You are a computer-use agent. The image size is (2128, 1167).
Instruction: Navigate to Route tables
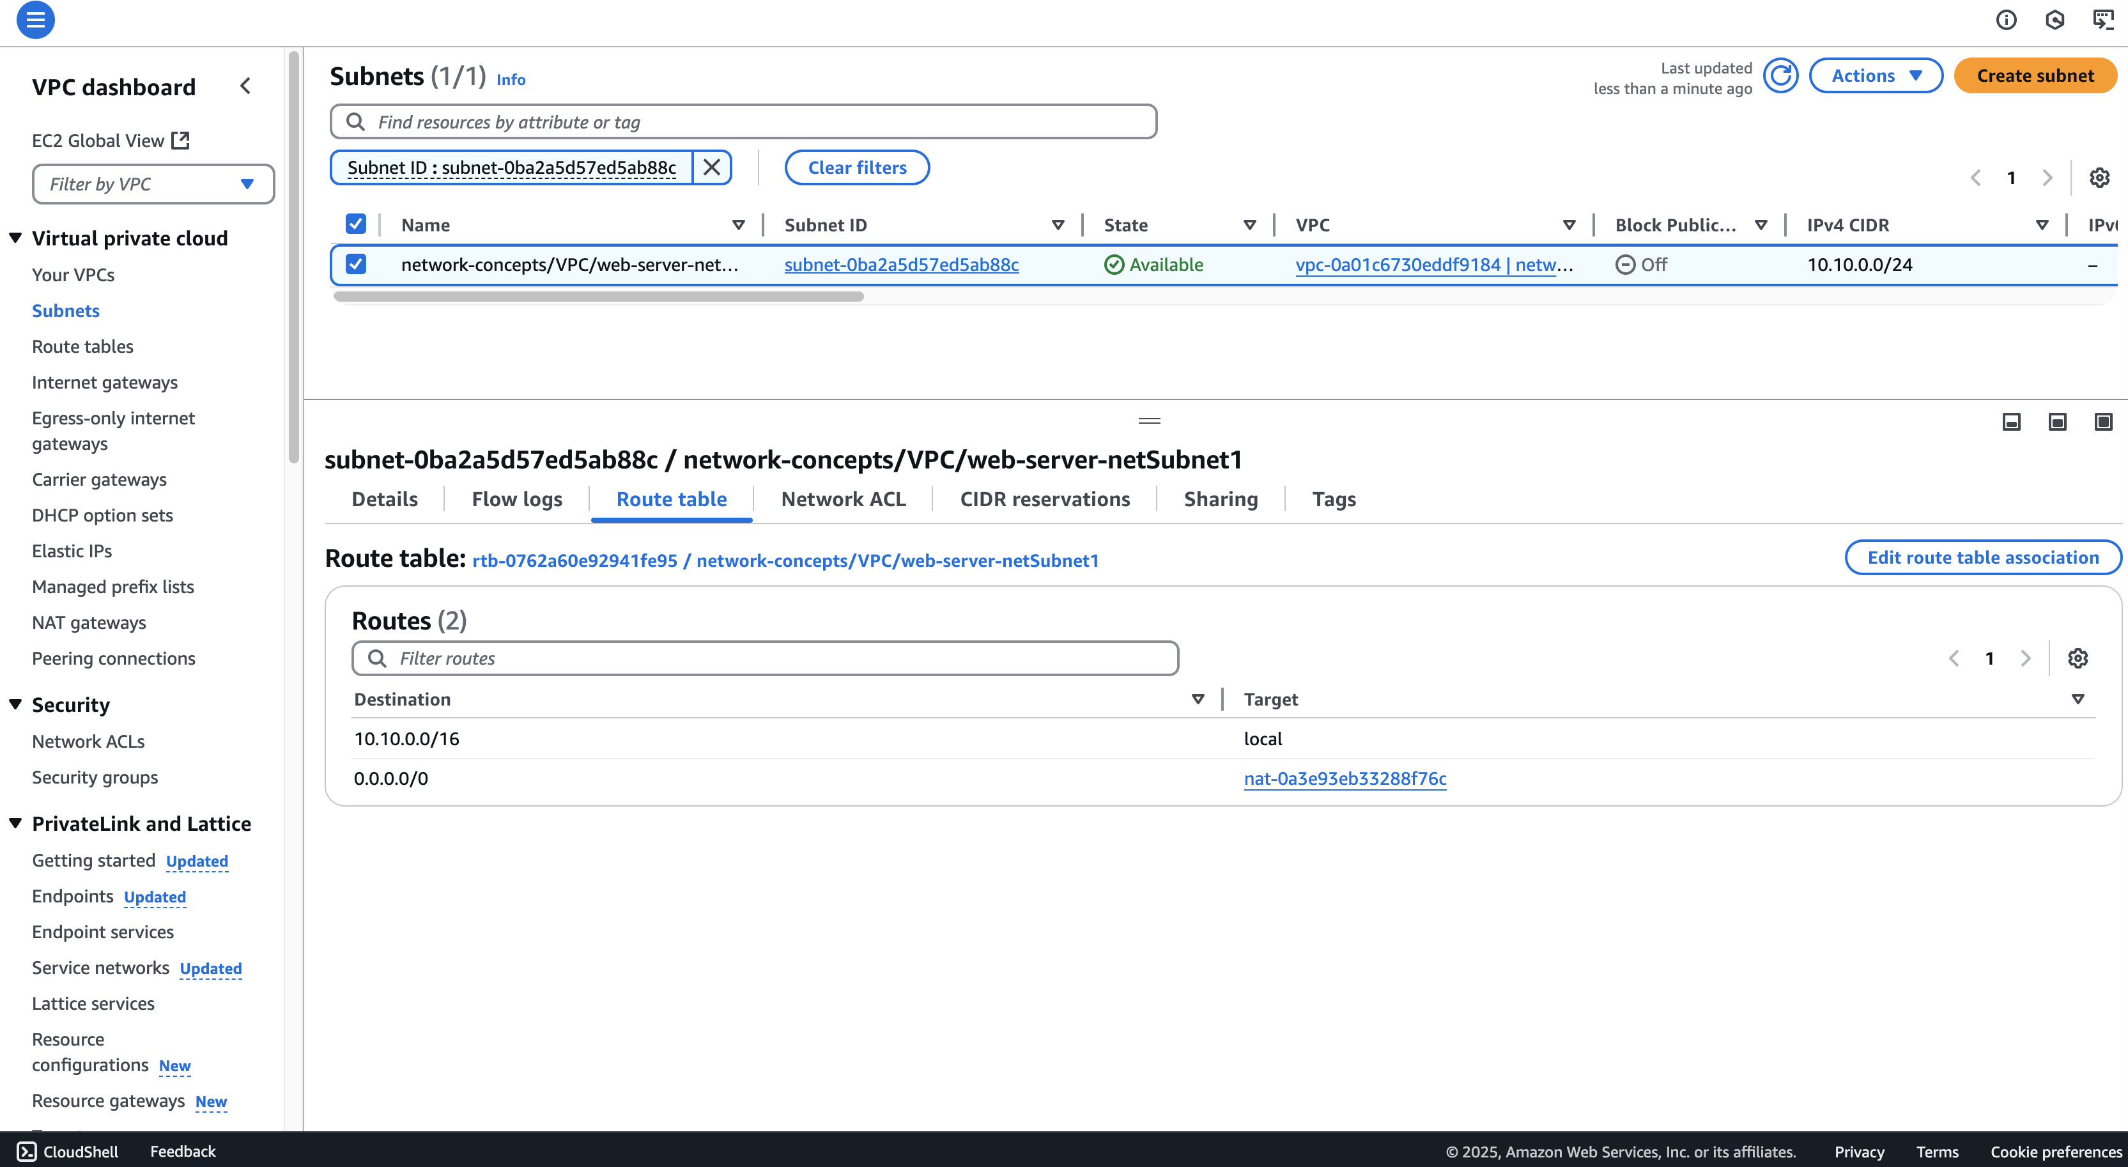(x=82, y=347)
